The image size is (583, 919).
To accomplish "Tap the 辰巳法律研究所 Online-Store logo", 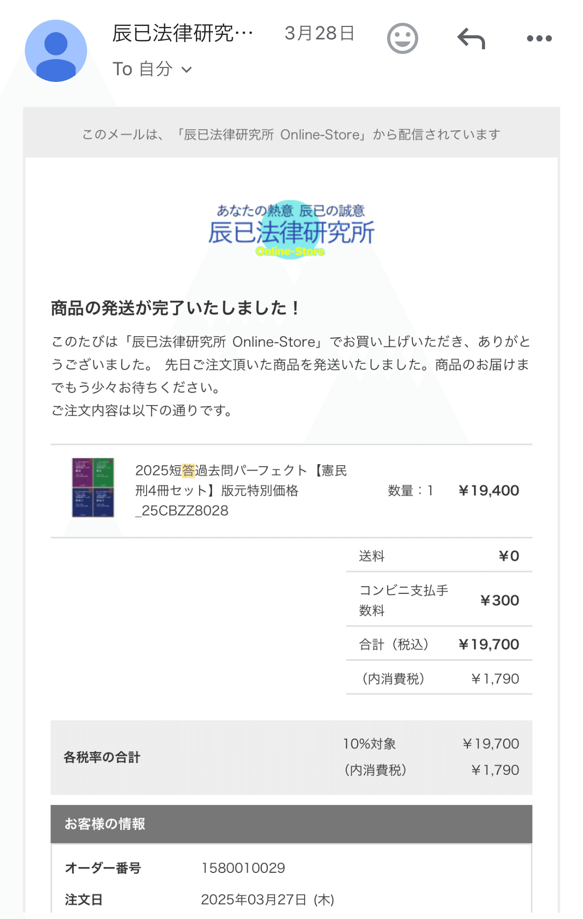I will click(291, 230).
